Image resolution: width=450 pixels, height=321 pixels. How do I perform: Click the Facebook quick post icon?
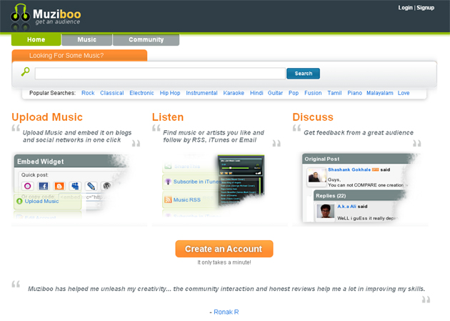(x=43, y=186)
